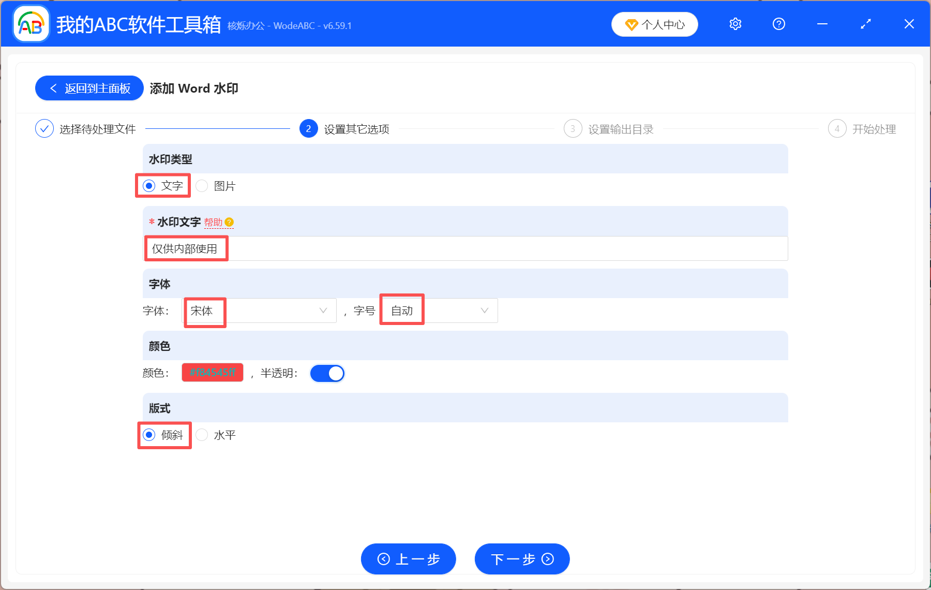This screenshot has width=931, height=590.
Task: Disable the 半透明 toggle
Action: [327, 373]
